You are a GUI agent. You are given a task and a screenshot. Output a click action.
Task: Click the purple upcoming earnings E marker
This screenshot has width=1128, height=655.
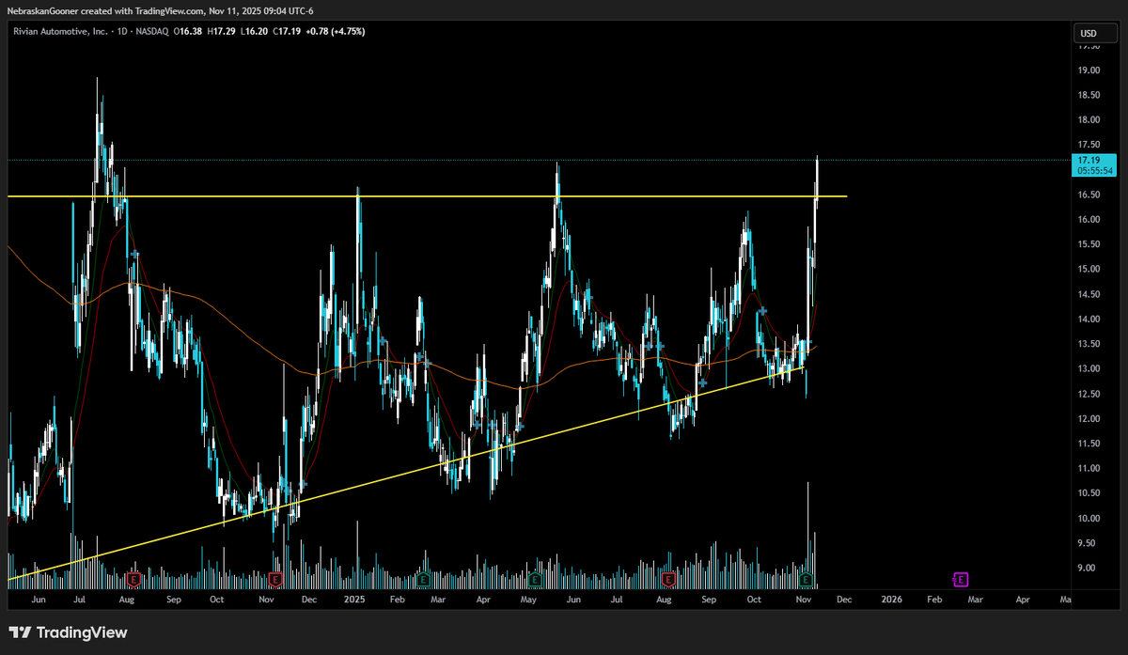tap(961, 579)
